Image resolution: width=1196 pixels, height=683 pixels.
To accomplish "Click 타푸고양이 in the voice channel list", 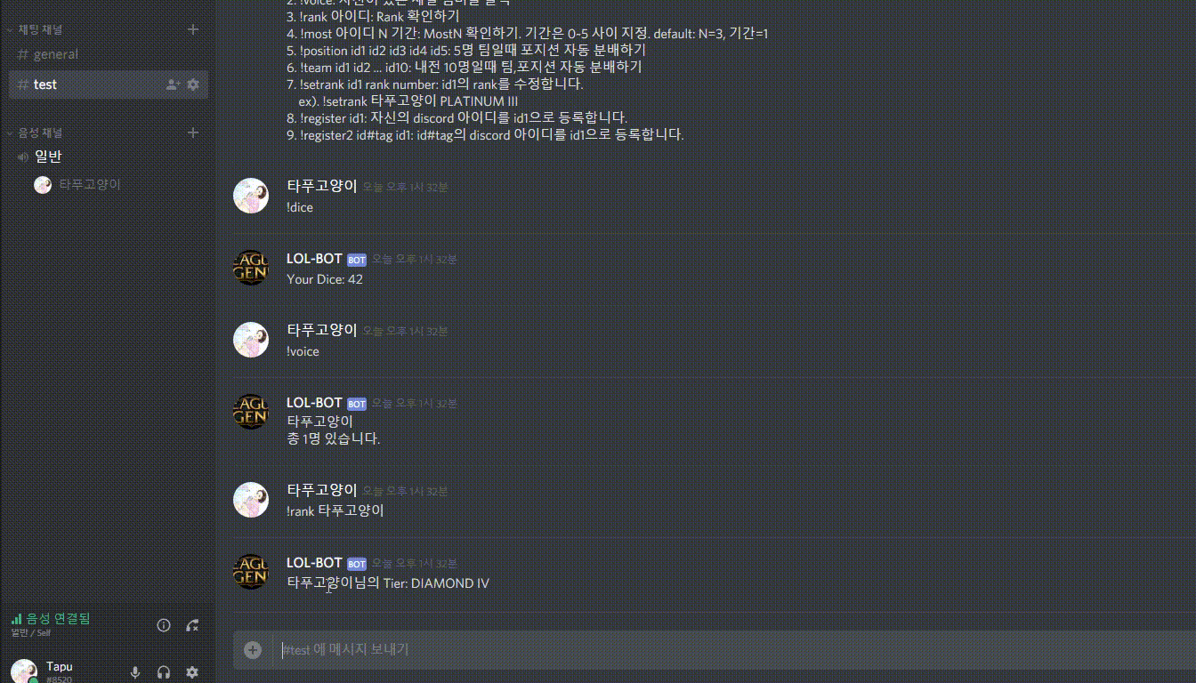I will click(89, 185).
